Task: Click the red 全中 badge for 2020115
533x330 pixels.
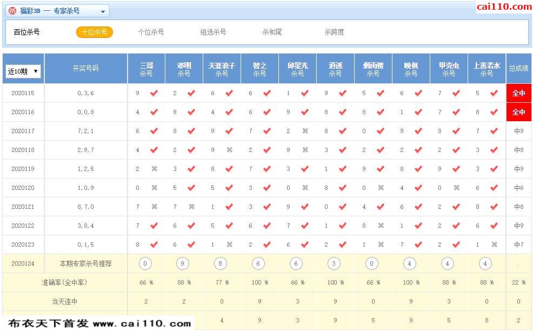Action: (x=519, y=93)
